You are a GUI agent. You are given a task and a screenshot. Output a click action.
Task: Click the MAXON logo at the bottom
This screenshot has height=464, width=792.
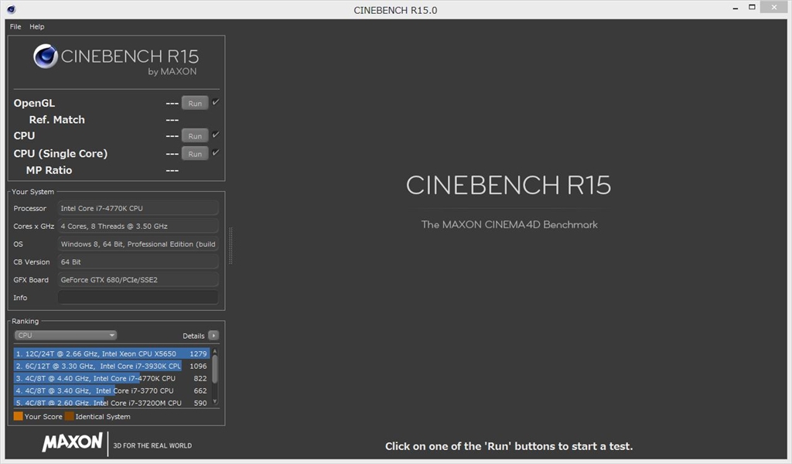pos(72,442)
